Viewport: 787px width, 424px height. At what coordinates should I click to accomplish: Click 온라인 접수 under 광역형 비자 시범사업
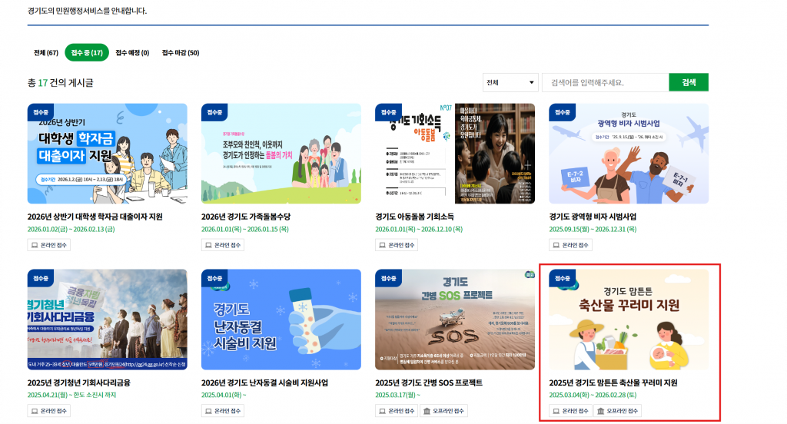(x=571, y=245)
